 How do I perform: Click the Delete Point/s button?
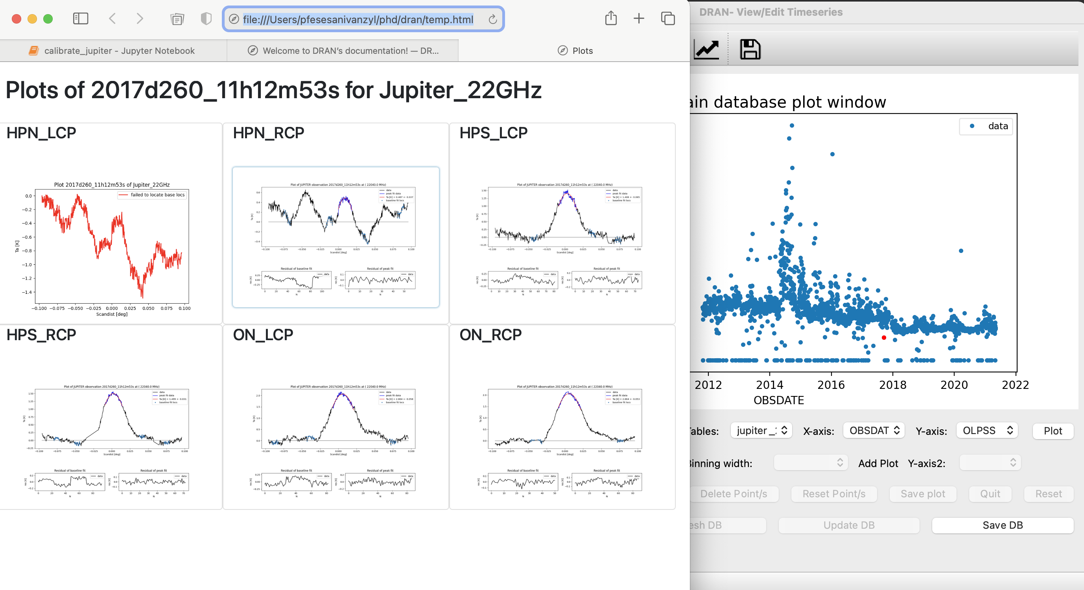[x=734, y=494]
